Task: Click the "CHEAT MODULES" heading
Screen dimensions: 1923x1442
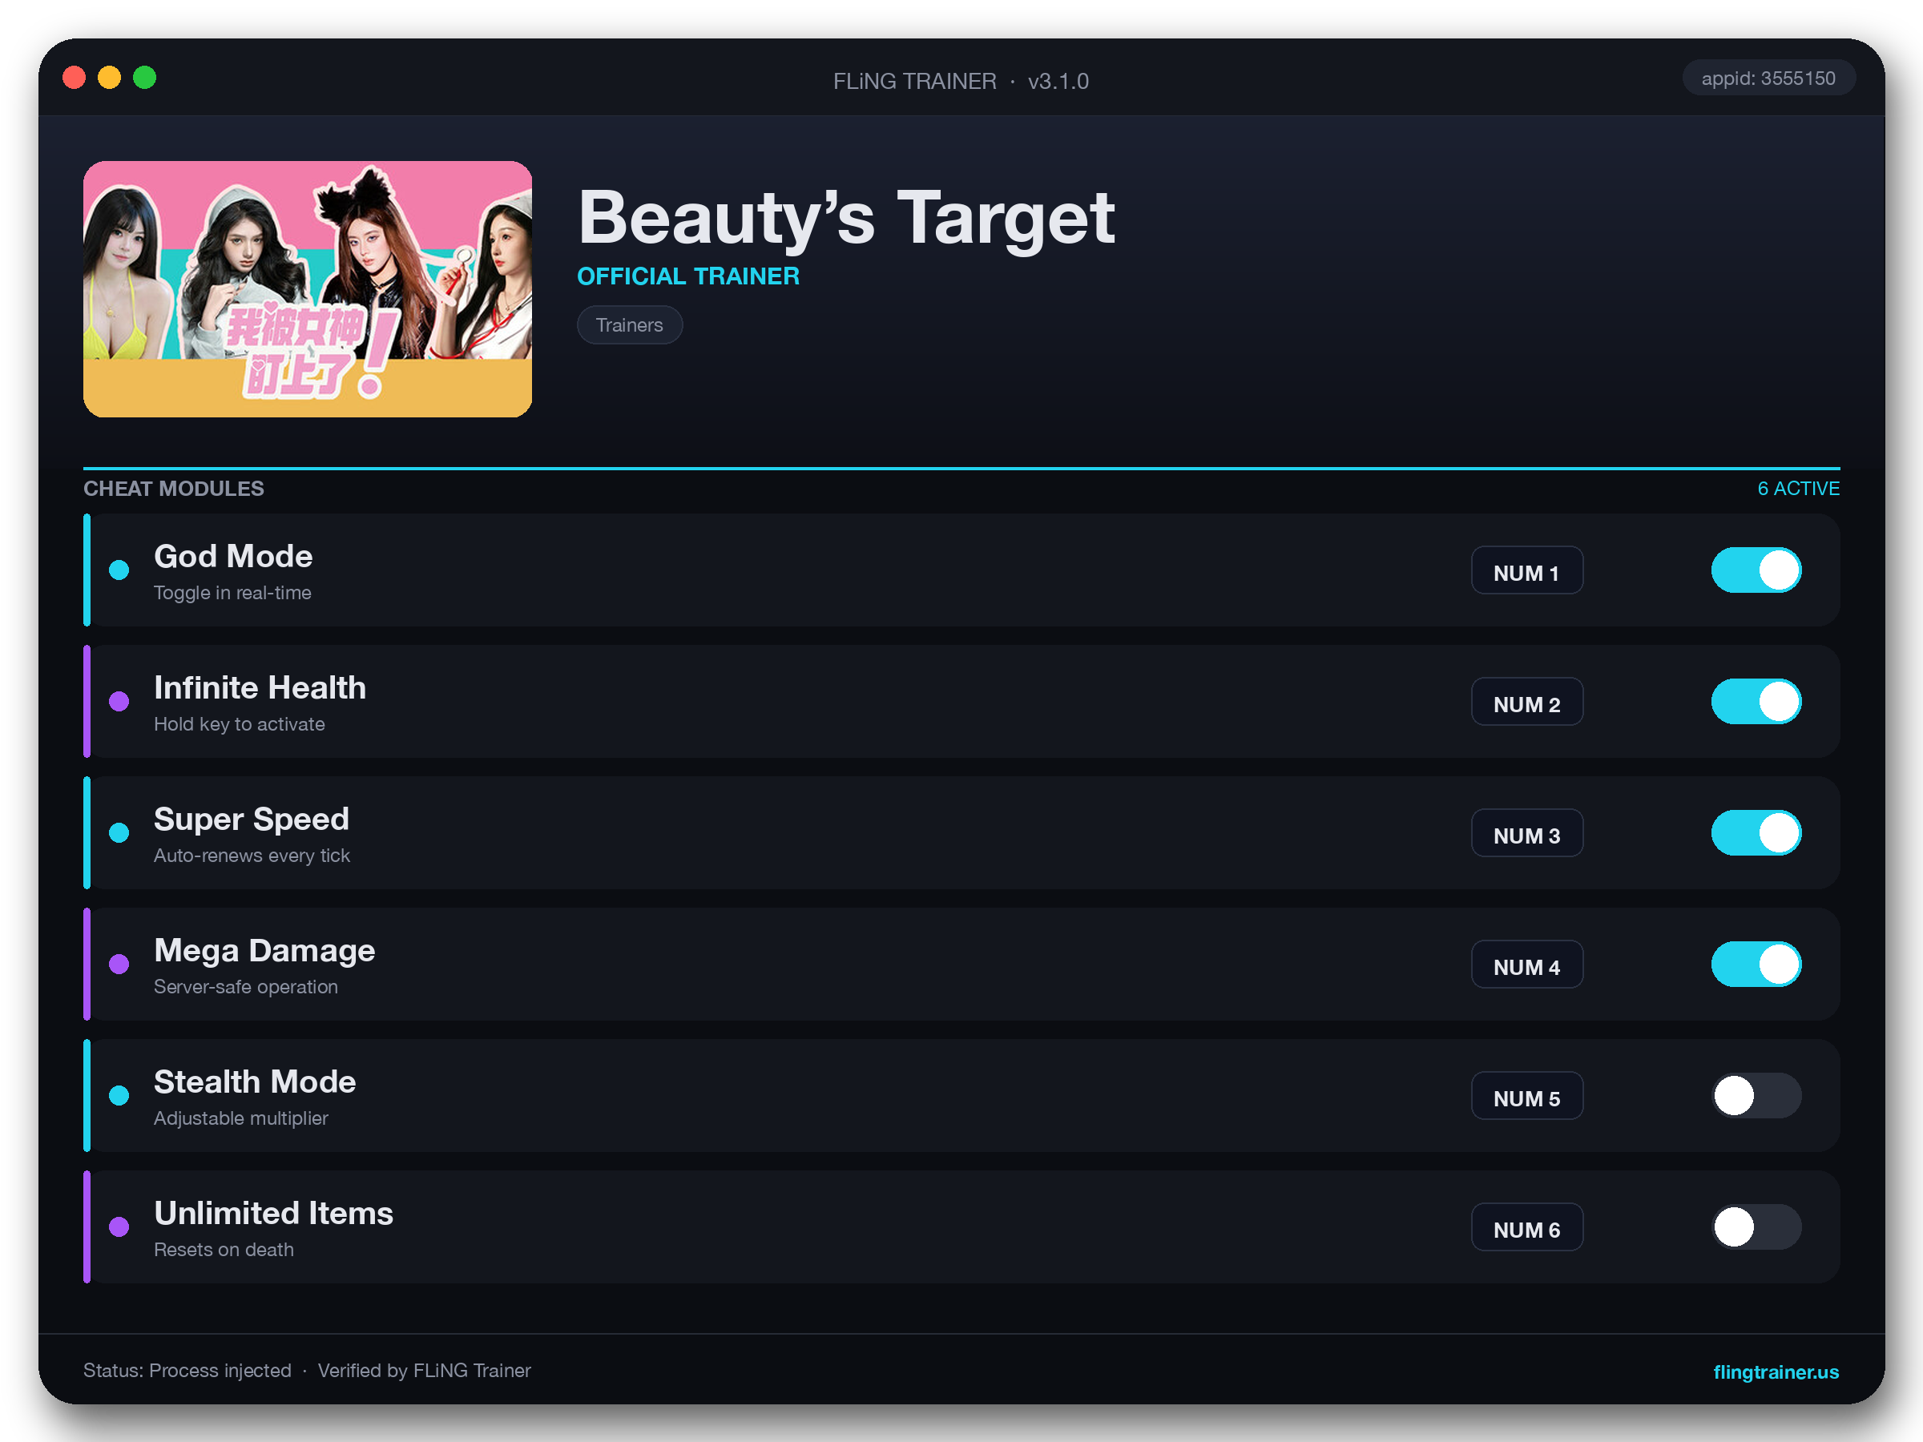Action: point(174,489)
